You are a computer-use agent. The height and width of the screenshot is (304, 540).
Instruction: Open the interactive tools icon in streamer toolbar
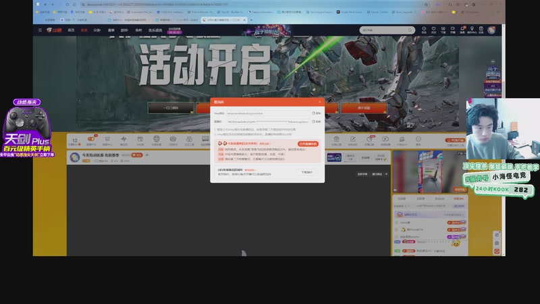pos(189,140)
